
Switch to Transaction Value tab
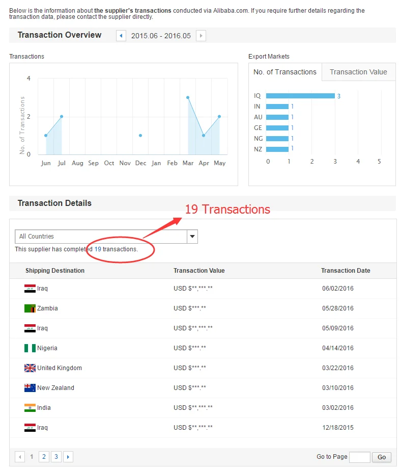pyautogui.click(x=358, y=72)
